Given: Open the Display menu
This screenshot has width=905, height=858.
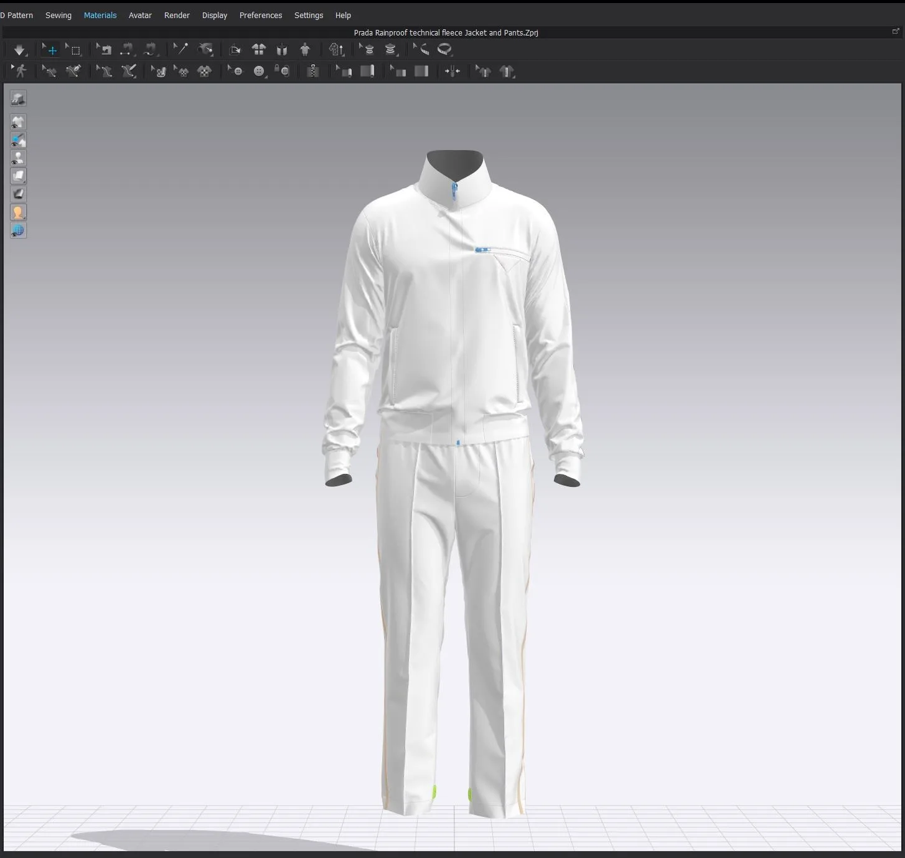Looking at the screenshot, I should click(215, 15).
